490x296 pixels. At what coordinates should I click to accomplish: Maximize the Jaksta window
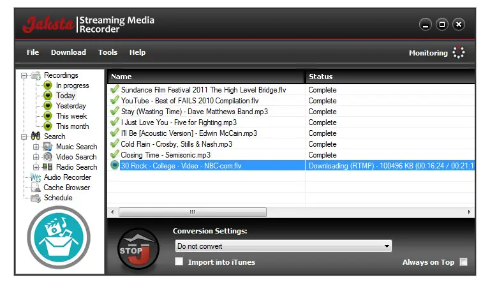[x=442, y=24]
